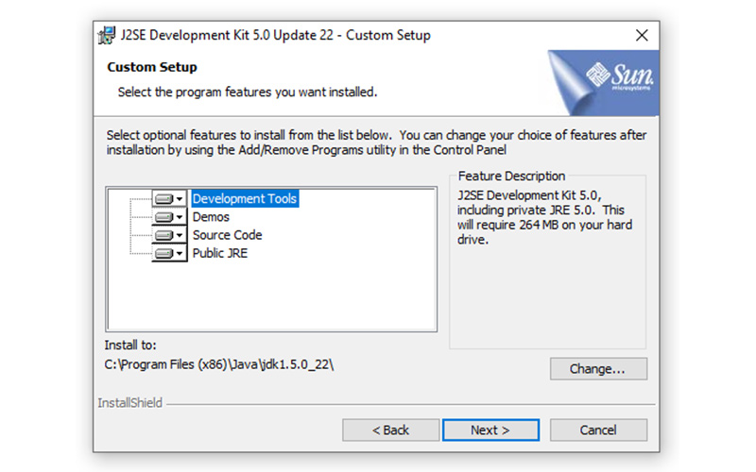Viewport: 756px width, 472px height.
Task: Open the Development Tools install-option dropdown arrow
Action: (180, 199)
